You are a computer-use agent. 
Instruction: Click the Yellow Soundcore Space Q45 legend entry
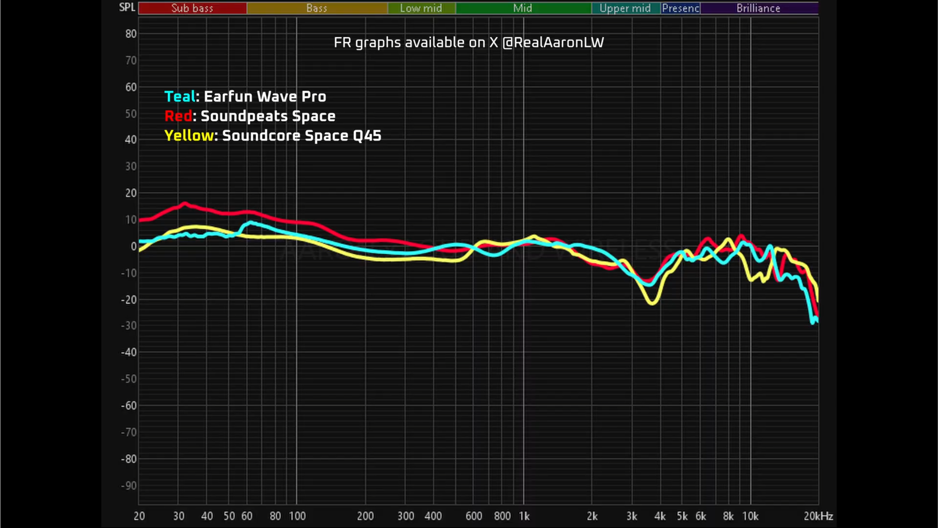[x=273, y=136]
